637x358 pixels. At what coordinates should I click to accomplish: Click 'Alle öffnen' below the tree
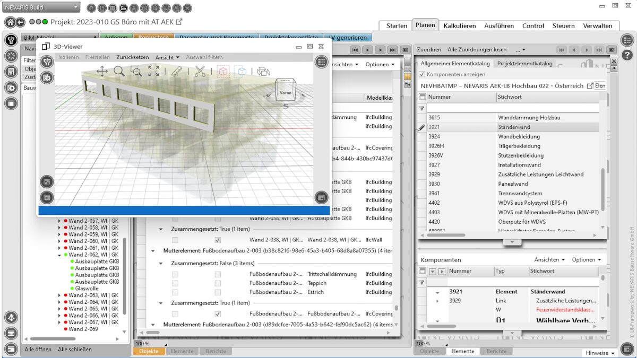click(x=38, y=350)
